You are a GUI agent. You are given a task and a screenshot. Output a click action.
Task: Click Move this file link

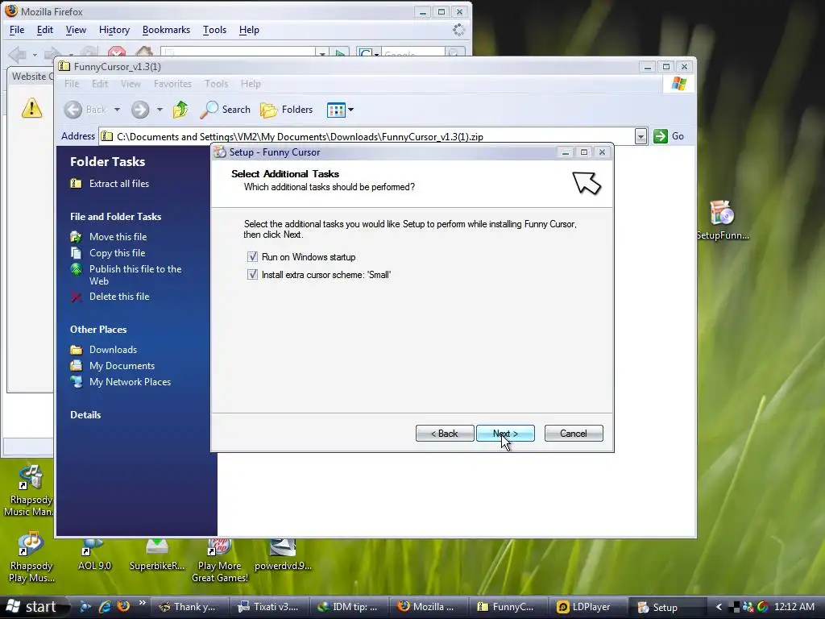[x=118, y=237]
